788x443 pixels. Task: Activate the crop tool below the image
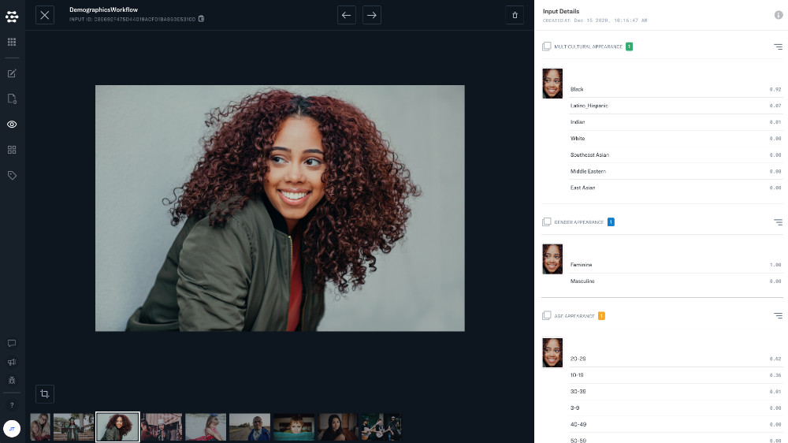click(45, 393)
